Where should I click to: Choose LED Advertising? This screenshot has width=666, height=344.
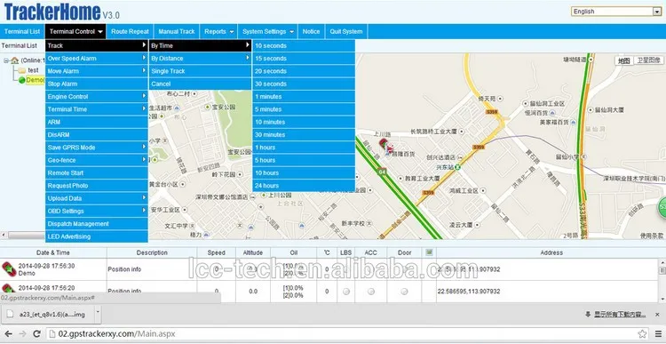pos(97,236)
